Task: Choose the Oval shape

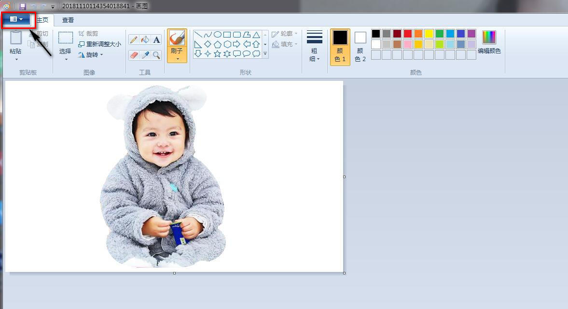Action: pos(217,35)
